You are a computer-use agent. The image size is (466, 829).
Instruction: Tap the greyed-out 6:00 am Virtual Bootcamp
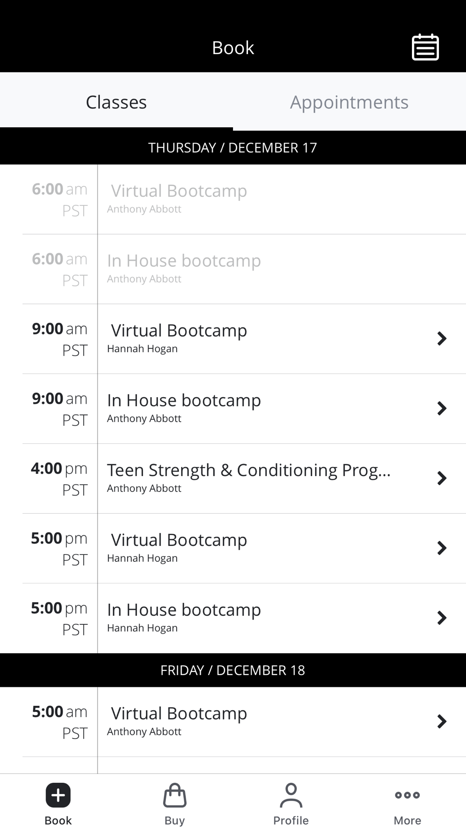pyautogui.click(x=179, y=191)
